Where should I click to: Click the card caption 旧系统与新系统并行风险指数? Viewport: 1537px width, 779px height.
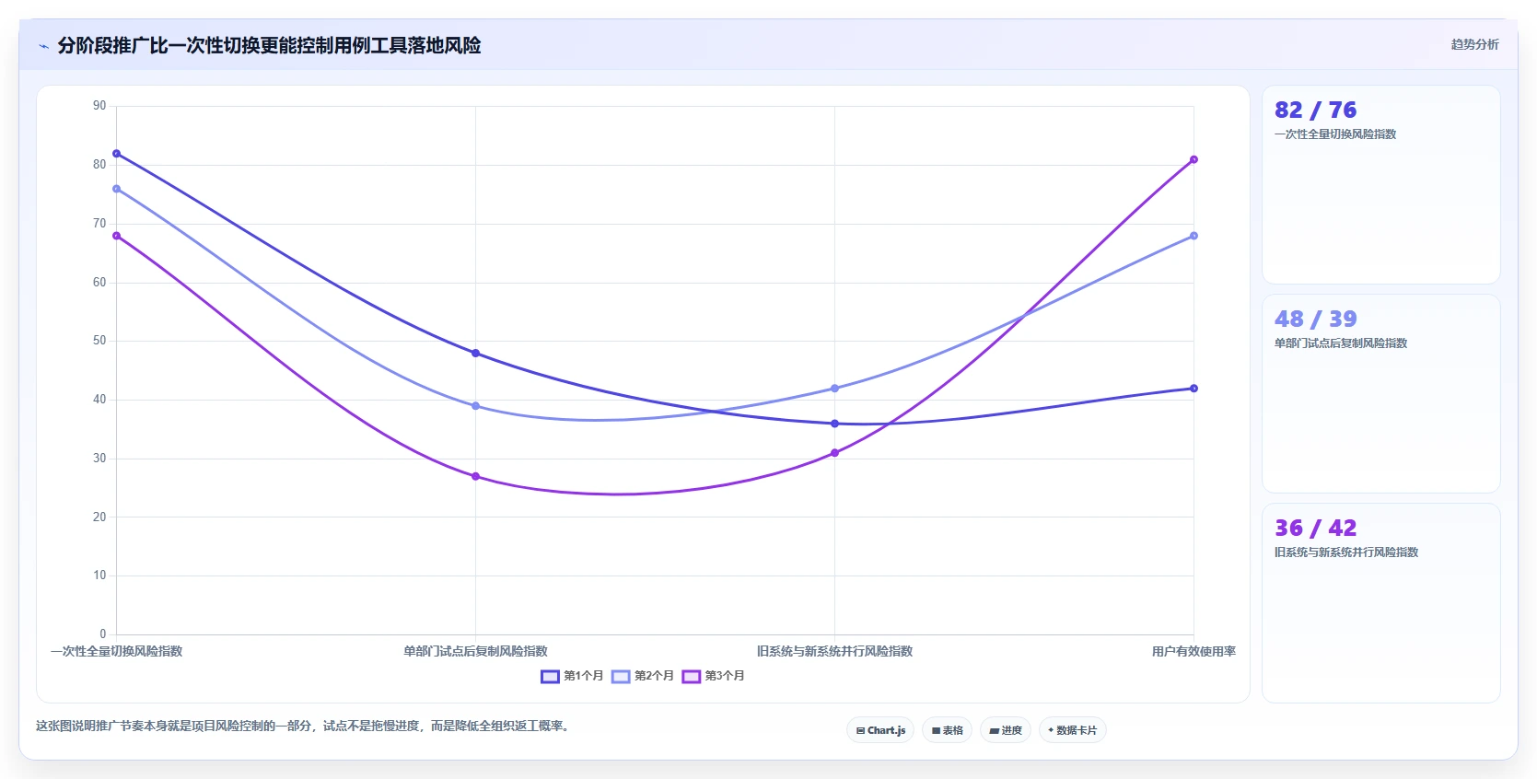pyautogui.click(x=1346, y=552)
